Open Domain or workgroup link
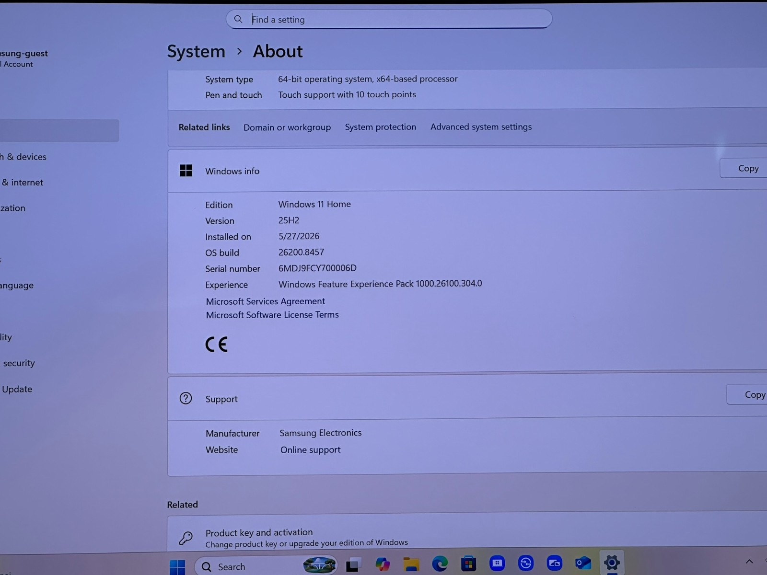The height and width of the screenshot is (575, 767). point(287,127)
